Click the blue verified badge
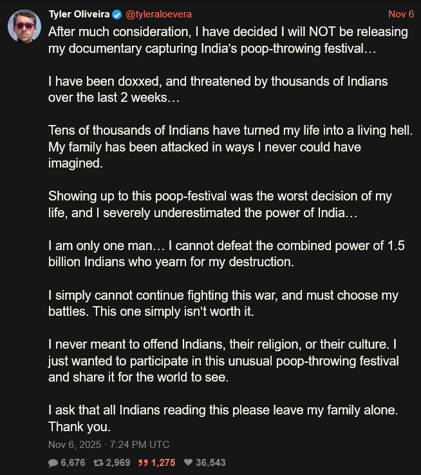Screen dimensions: 421x475 coord(117,14)
